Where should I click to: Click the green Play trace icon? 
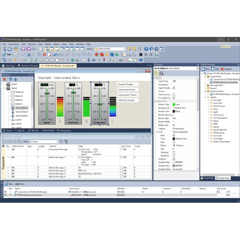click(117, 55)
